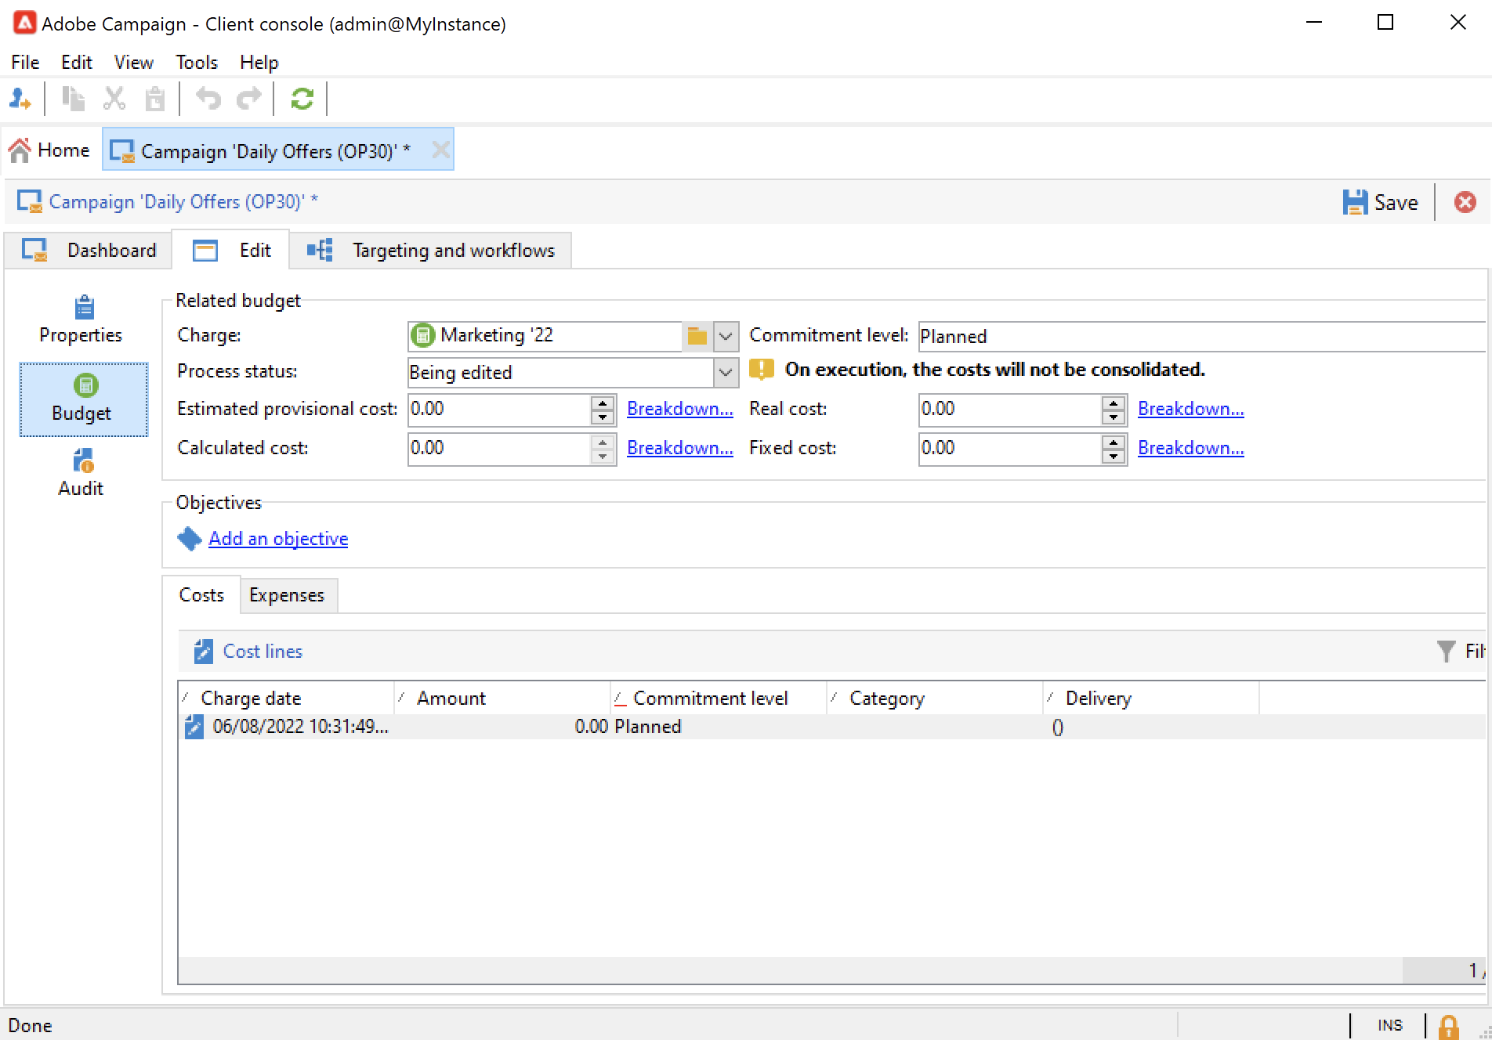Screen dimensions: 1492x1040
Task: Sort by Charge date column
Action: [x=287, y=699]
